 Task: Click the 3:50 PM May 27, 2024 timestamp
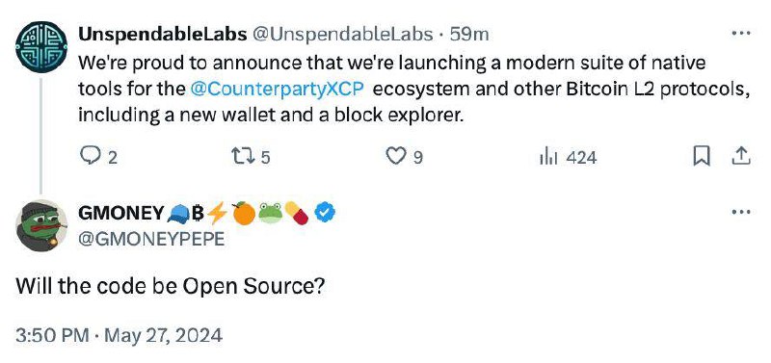[x=119, y=336]
